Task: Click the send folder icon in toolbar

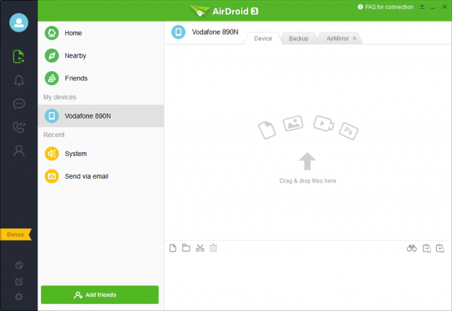Action: pyautogui.click(x=187, y=248)
